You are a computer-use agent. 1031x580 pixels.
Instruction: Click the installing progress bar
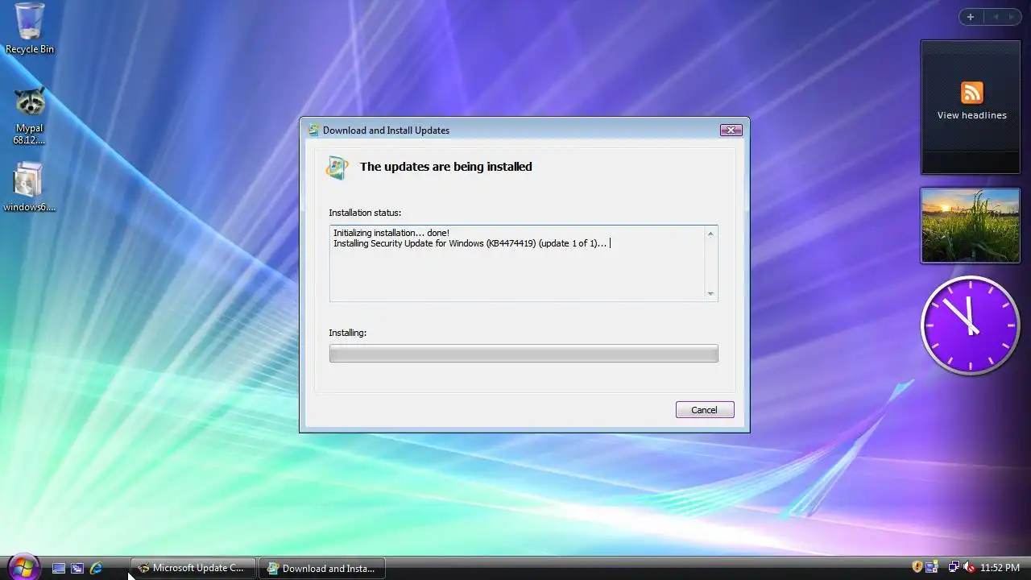(x=524, y=353)
